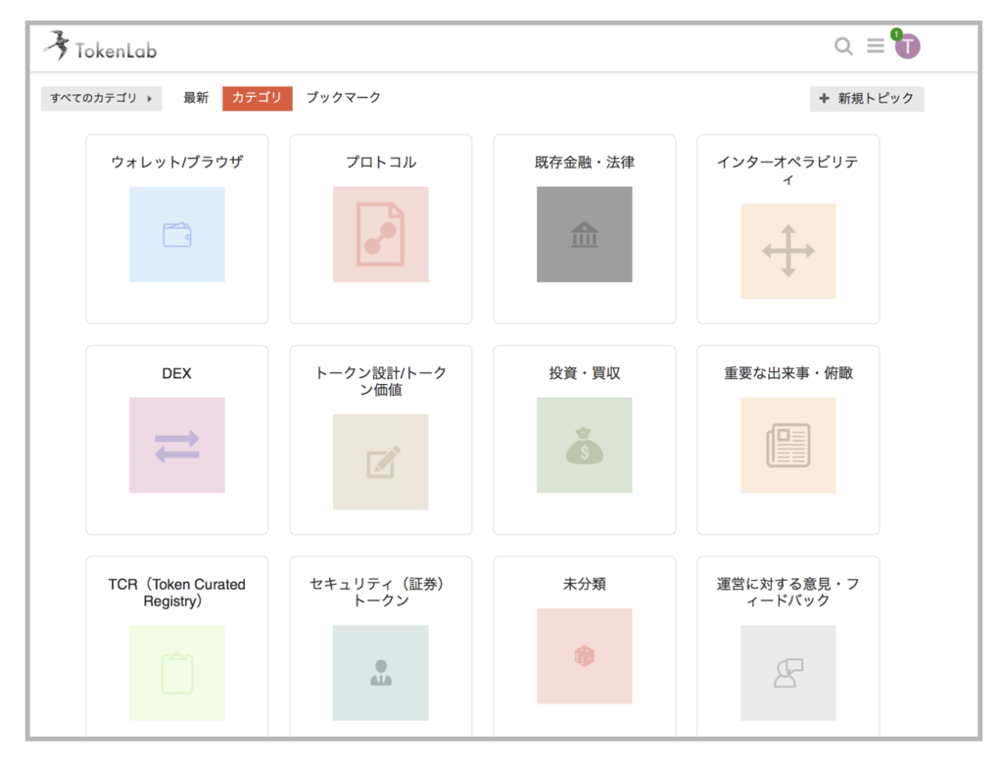Image resolution: width=1003 pixels, height=768 pixels.
Task: Open the bank building icon tile
Action: (584, 234)
